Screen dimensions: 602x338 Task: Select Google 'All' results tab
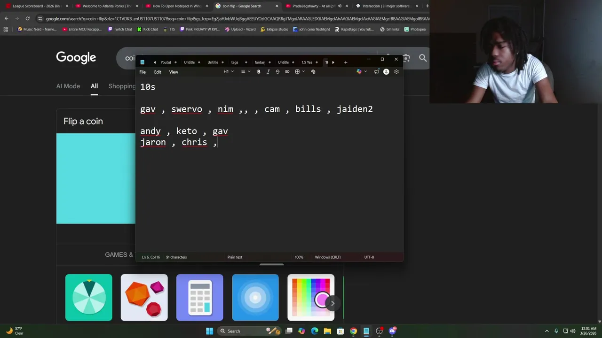pyautogui.click(x=94, y=86)
